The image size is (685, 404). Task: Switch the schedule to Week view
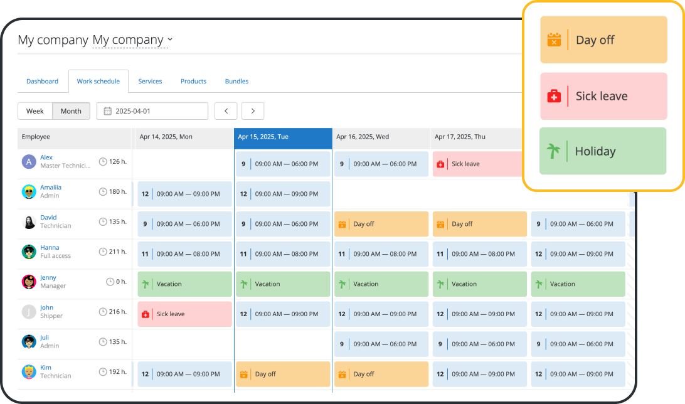point(35,110)
